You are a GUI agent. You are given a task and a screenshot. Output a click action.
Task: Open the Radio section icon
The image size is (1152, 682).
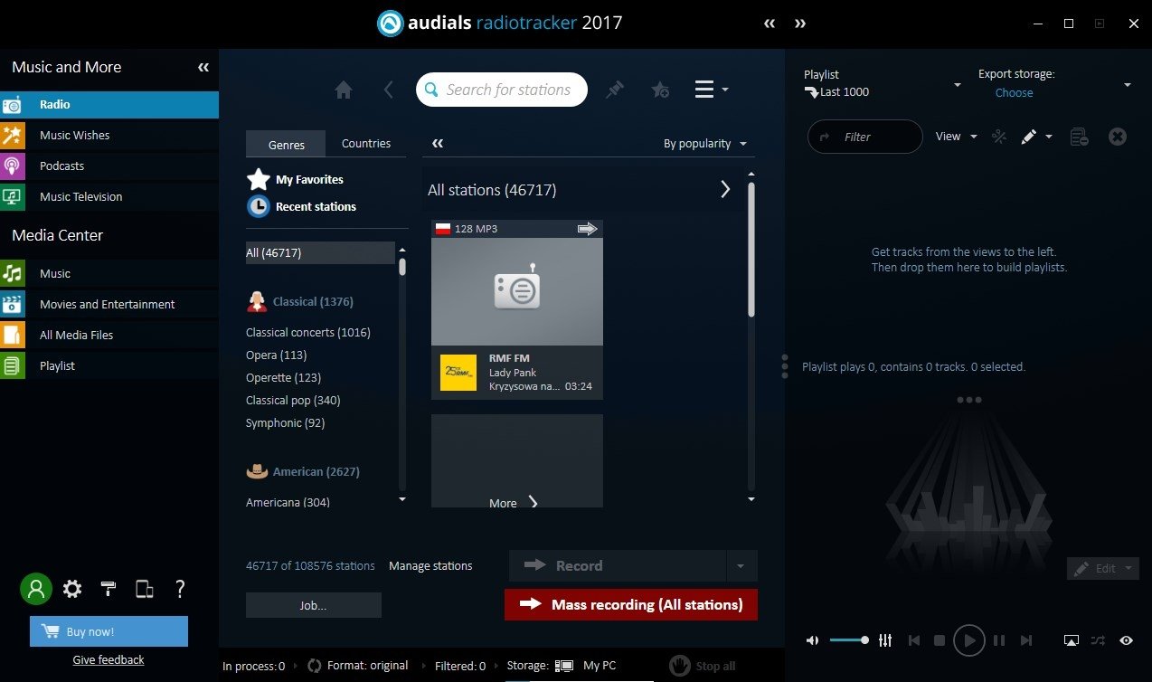13,105
